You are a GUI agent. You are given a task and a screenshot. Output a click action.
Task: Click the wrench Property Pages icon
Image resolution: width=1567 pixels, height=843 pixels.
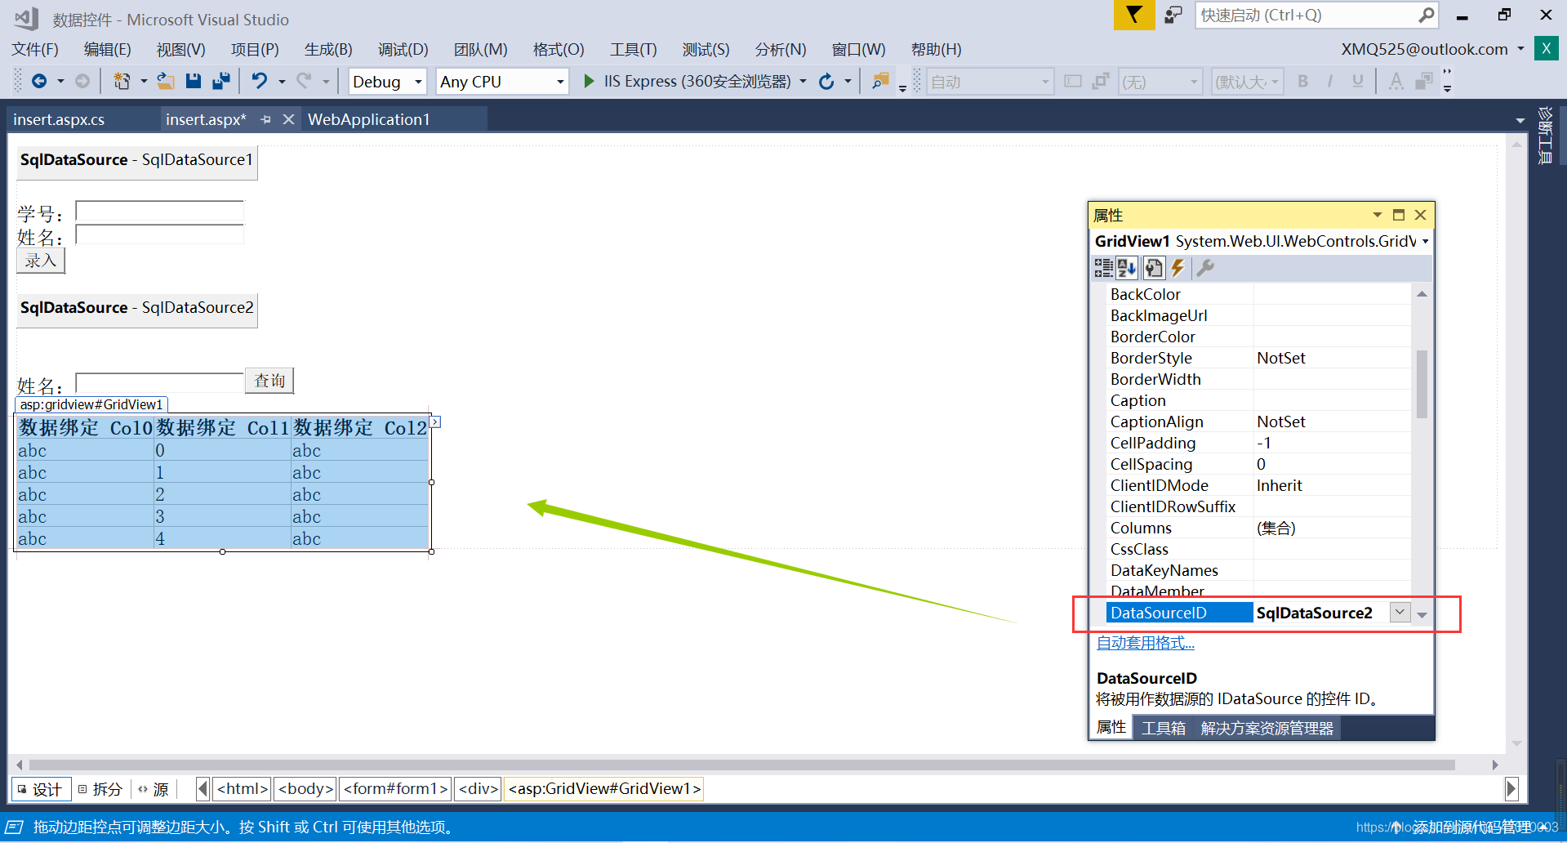tap(1205, 268)
